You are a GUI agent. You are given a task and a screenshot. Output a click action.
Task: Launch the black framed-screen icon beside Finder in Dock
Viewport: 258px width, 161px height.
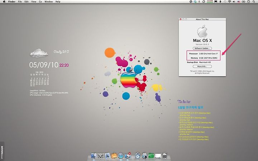[x=101, y=155]
